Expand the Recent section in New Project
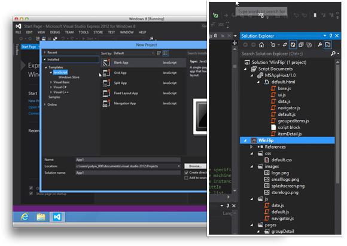The height and width of the screenshot is (246, 347). [45, 53]
